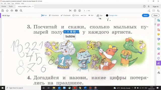
Task: Click the envelope share by email icon
Action: click(x=154, y=10)
